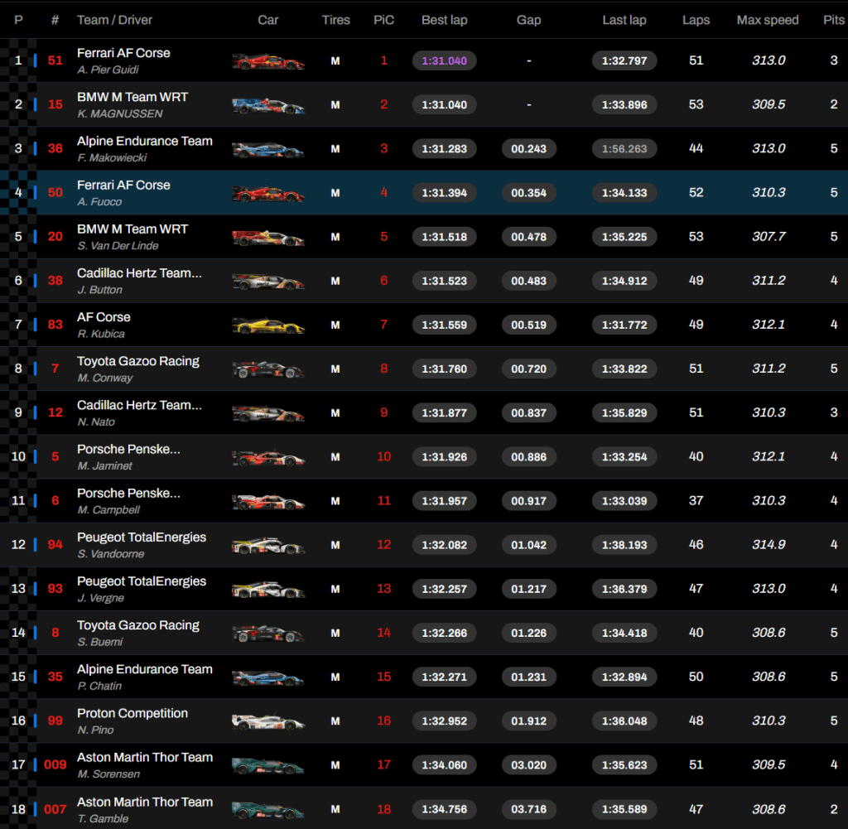Click the #15 BMW M Team WRT car image
Screen dimensions: 848x829
268,105
